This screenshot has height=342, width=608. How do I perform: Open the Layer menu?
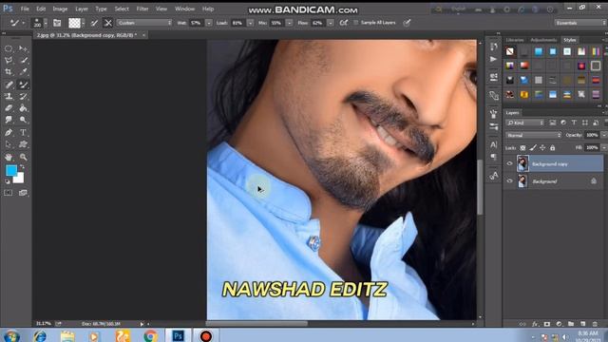pos(82,9)
